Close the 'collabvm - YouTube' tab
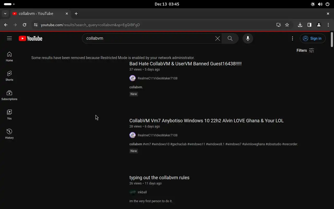 point(67,14)
